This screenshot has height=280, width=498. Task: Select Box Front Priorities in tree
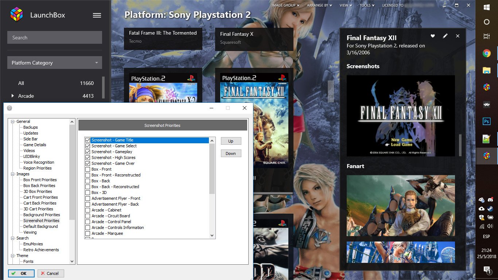pos(40,180)
